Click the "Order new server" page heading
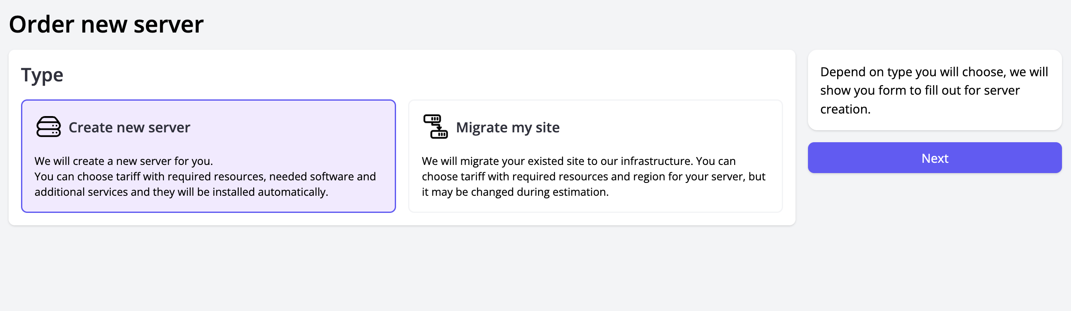The image size is (1071, 311). pyautogui.click(x=106, y=24)
